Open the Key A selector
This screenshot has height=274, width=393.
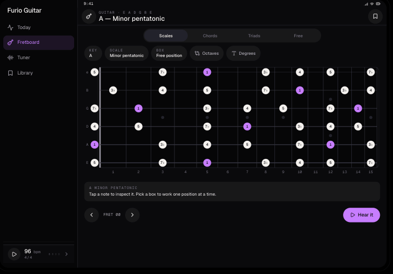point(93,53)
